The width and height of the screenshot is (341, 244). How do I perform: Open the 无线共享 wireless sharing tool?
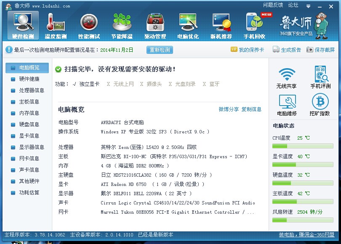click(x=286, y=78)
